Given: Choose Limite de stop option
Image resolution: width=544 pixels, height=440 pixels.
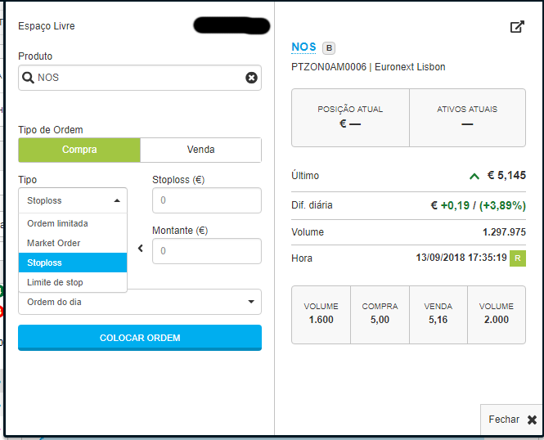Looking at the screenshot, I should click(73, 282).
